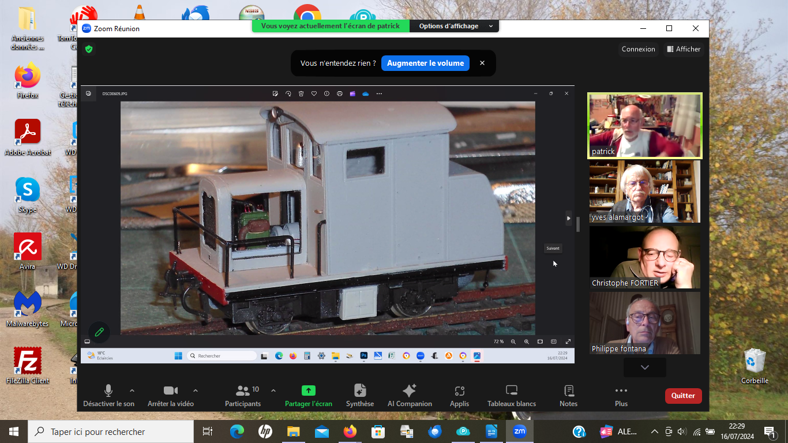
Task: Open the Applis apps panel
Action: pyautogui.click(x=460, y=396)
